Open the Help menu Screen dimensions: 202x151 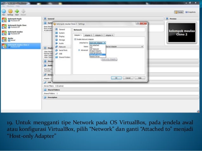click(18, 6)
